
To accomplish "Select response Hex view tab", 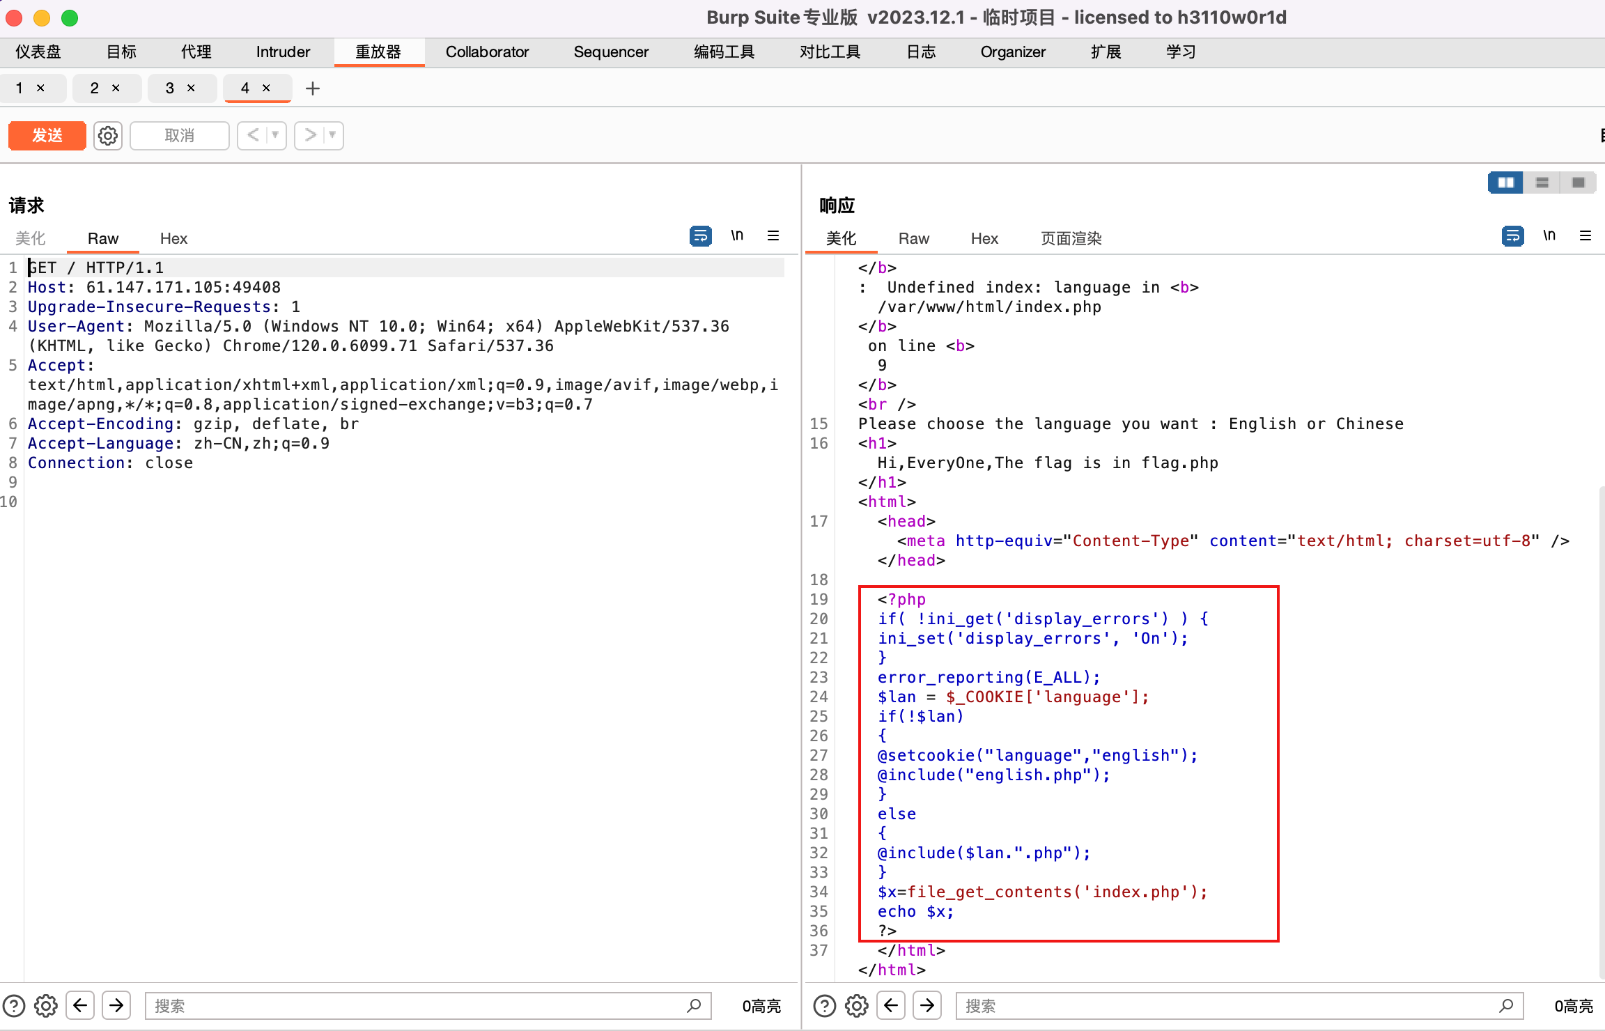I will [x=984, y=238].
